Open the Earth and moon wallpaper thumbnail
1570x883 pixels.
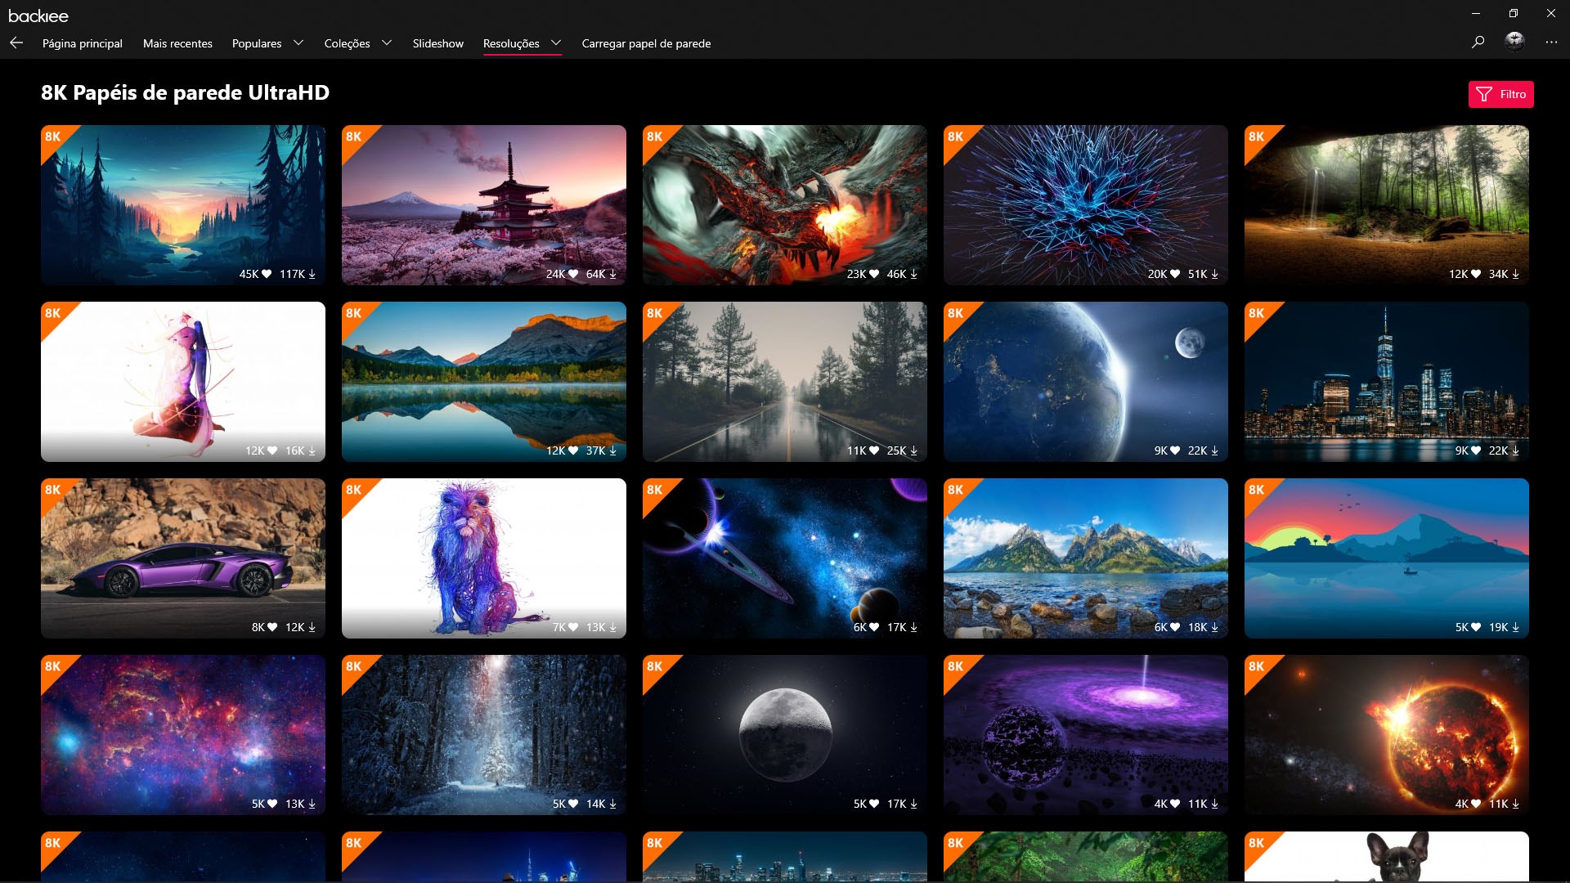(x=1085, y=380)
